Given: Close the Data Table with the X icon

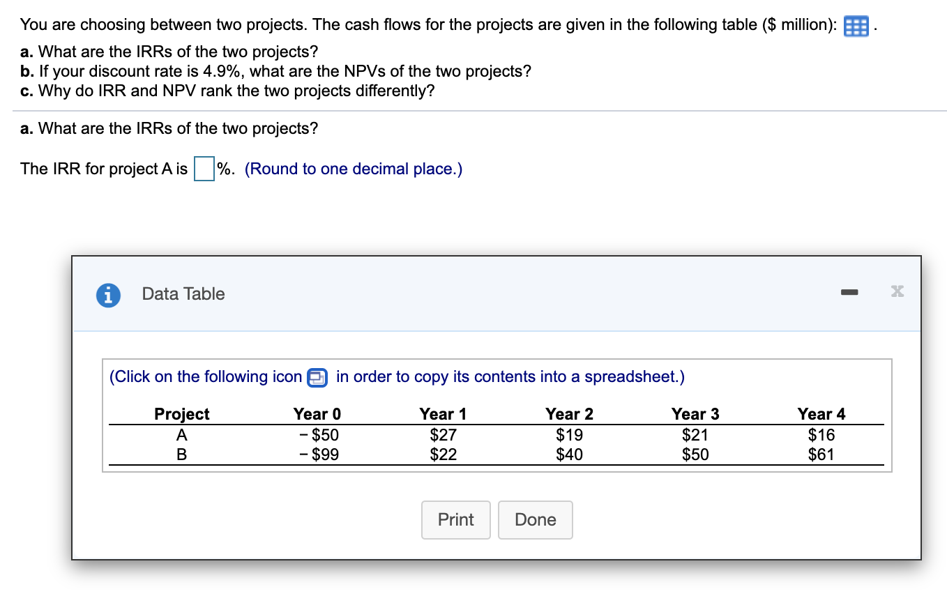Looking at the screenshot, I should click(x=897, y=291).
